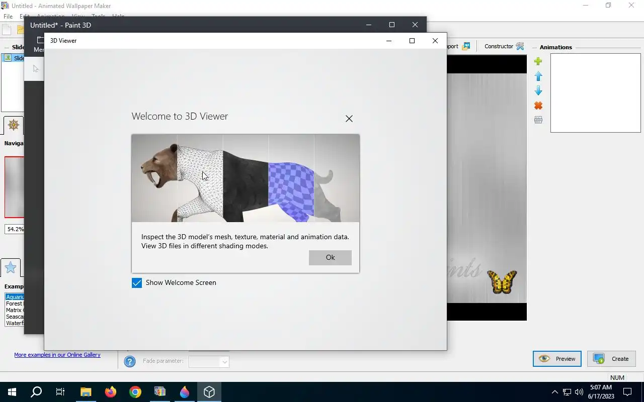The image size is (644, 402).
Task: Select the Seascape example in list
Action: [15, 317]
